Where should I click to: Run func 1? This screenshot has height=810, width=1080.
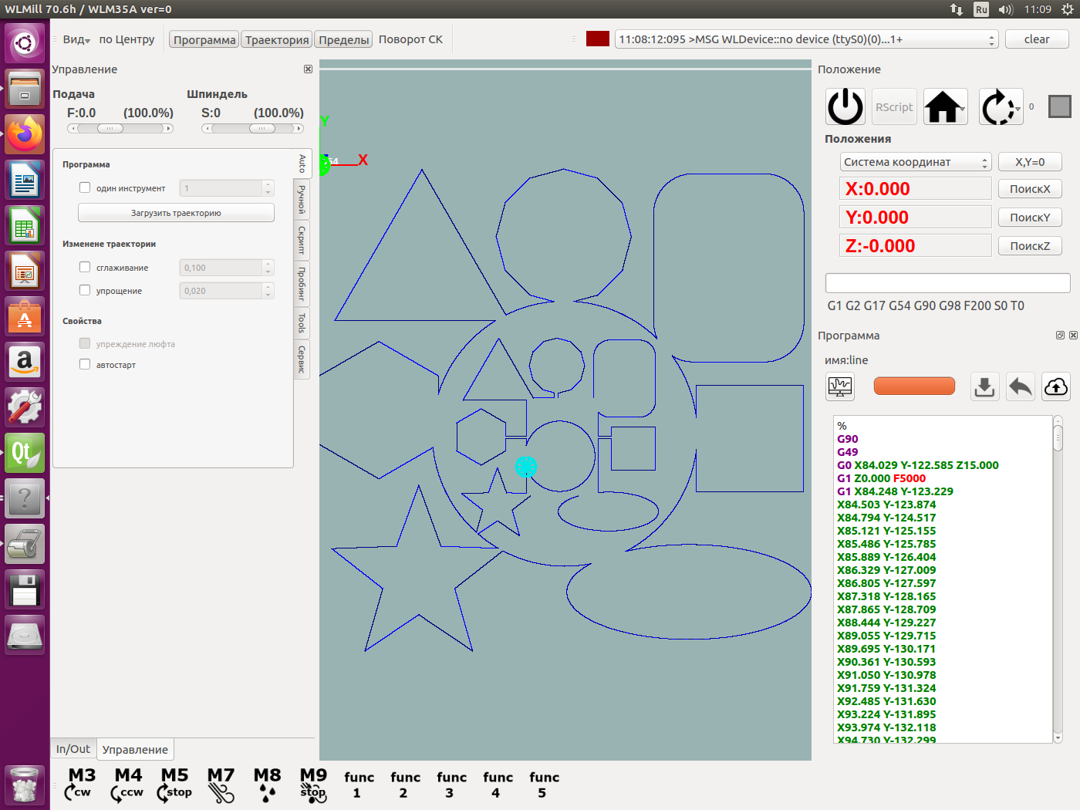pos(359,785)
